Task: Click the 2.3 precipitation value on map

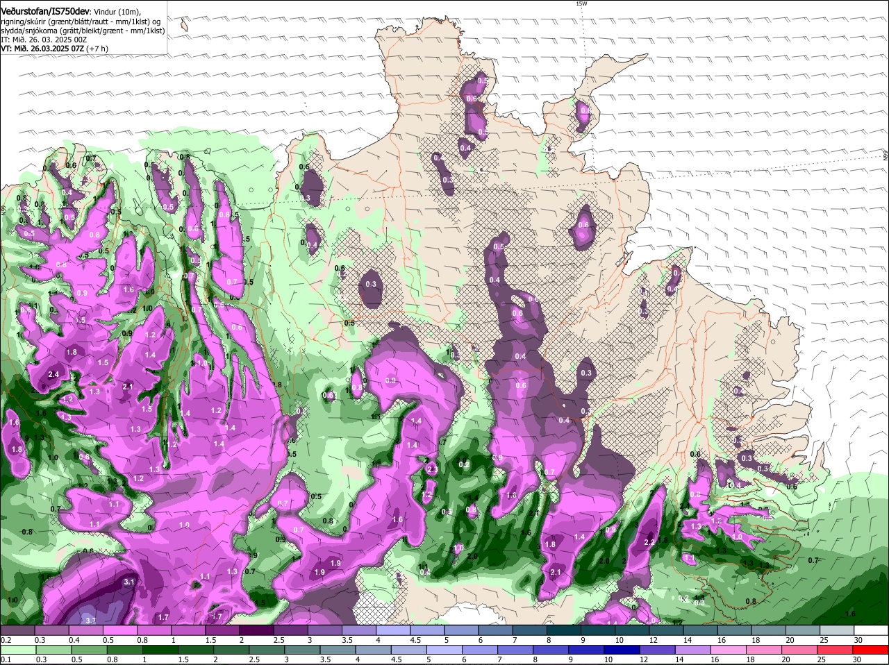Action: tap(432, 470)
